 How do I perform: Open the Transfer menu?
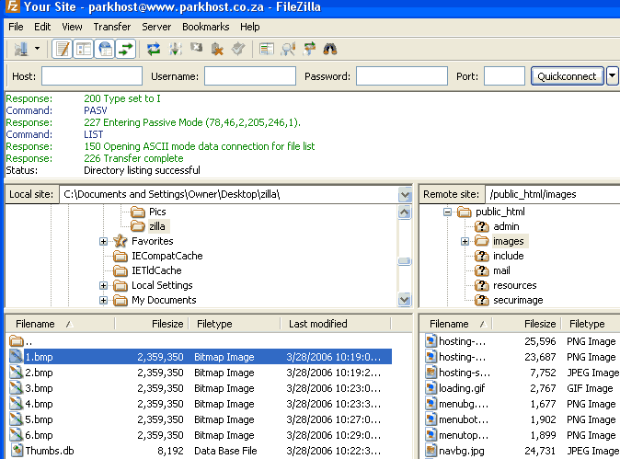tap(112, 27)
